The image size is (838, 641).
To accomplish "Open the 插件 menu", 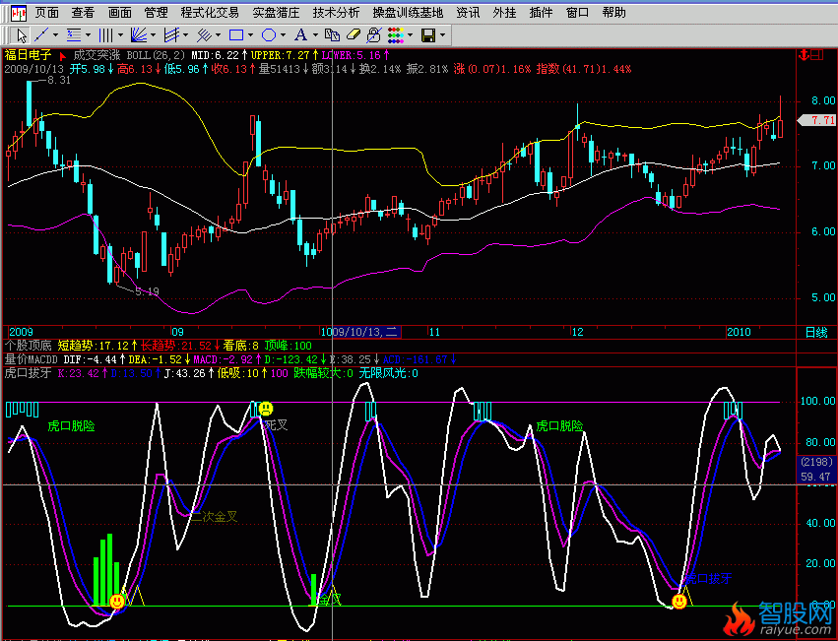I will (x=541, y=12).
